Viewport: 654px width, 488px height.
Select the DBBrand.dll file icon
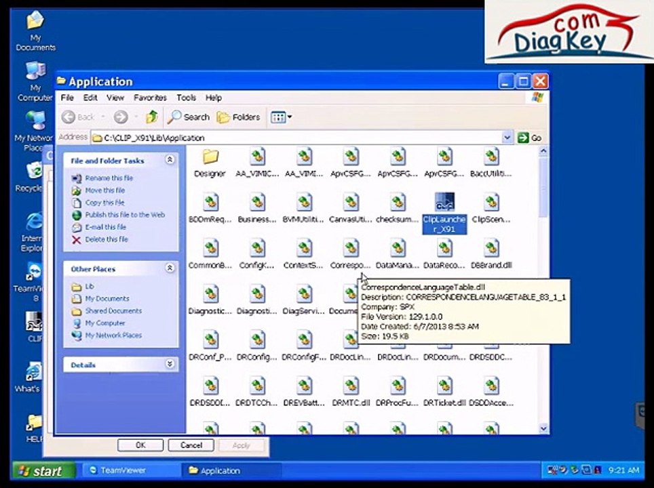click(491, 248)
